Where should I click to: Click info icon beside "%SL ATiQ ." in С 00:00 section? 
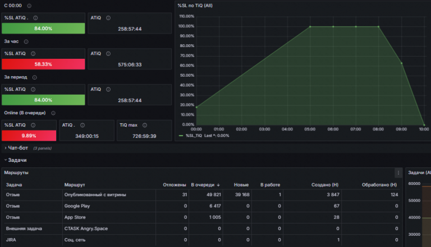click(35, 18)
